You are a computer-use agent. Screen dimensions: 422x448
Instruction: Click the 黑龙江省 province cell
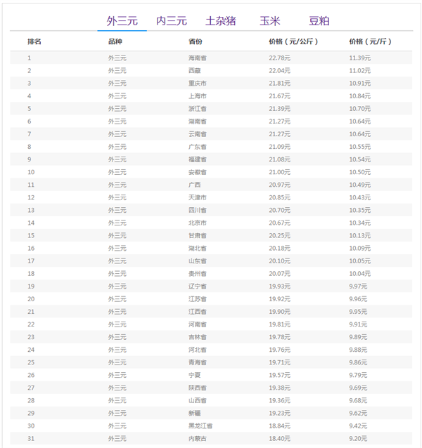pyautogui.click(x=200, y=426)
